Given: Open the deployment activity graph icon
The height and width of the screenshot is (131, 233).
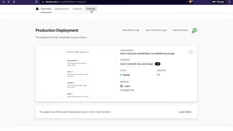Looking at the screenshot, I should [191, 52].
